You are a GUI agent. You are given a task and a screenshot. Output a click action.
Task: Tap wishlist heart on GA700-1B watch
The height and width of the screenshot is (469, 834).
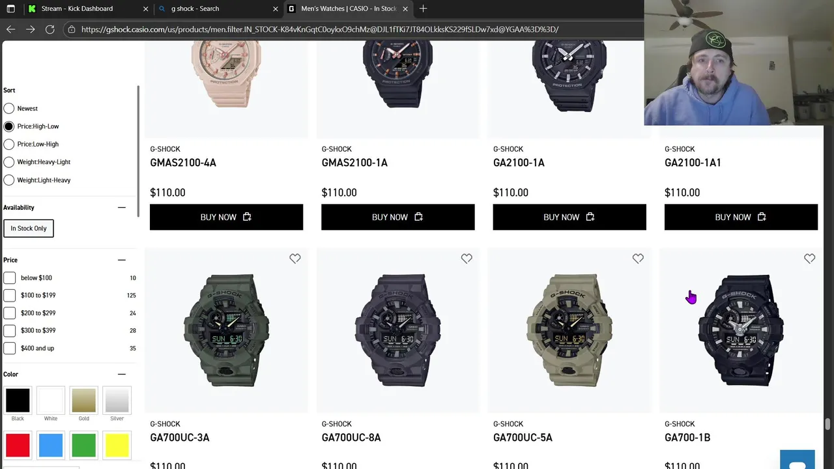[809, 259]
